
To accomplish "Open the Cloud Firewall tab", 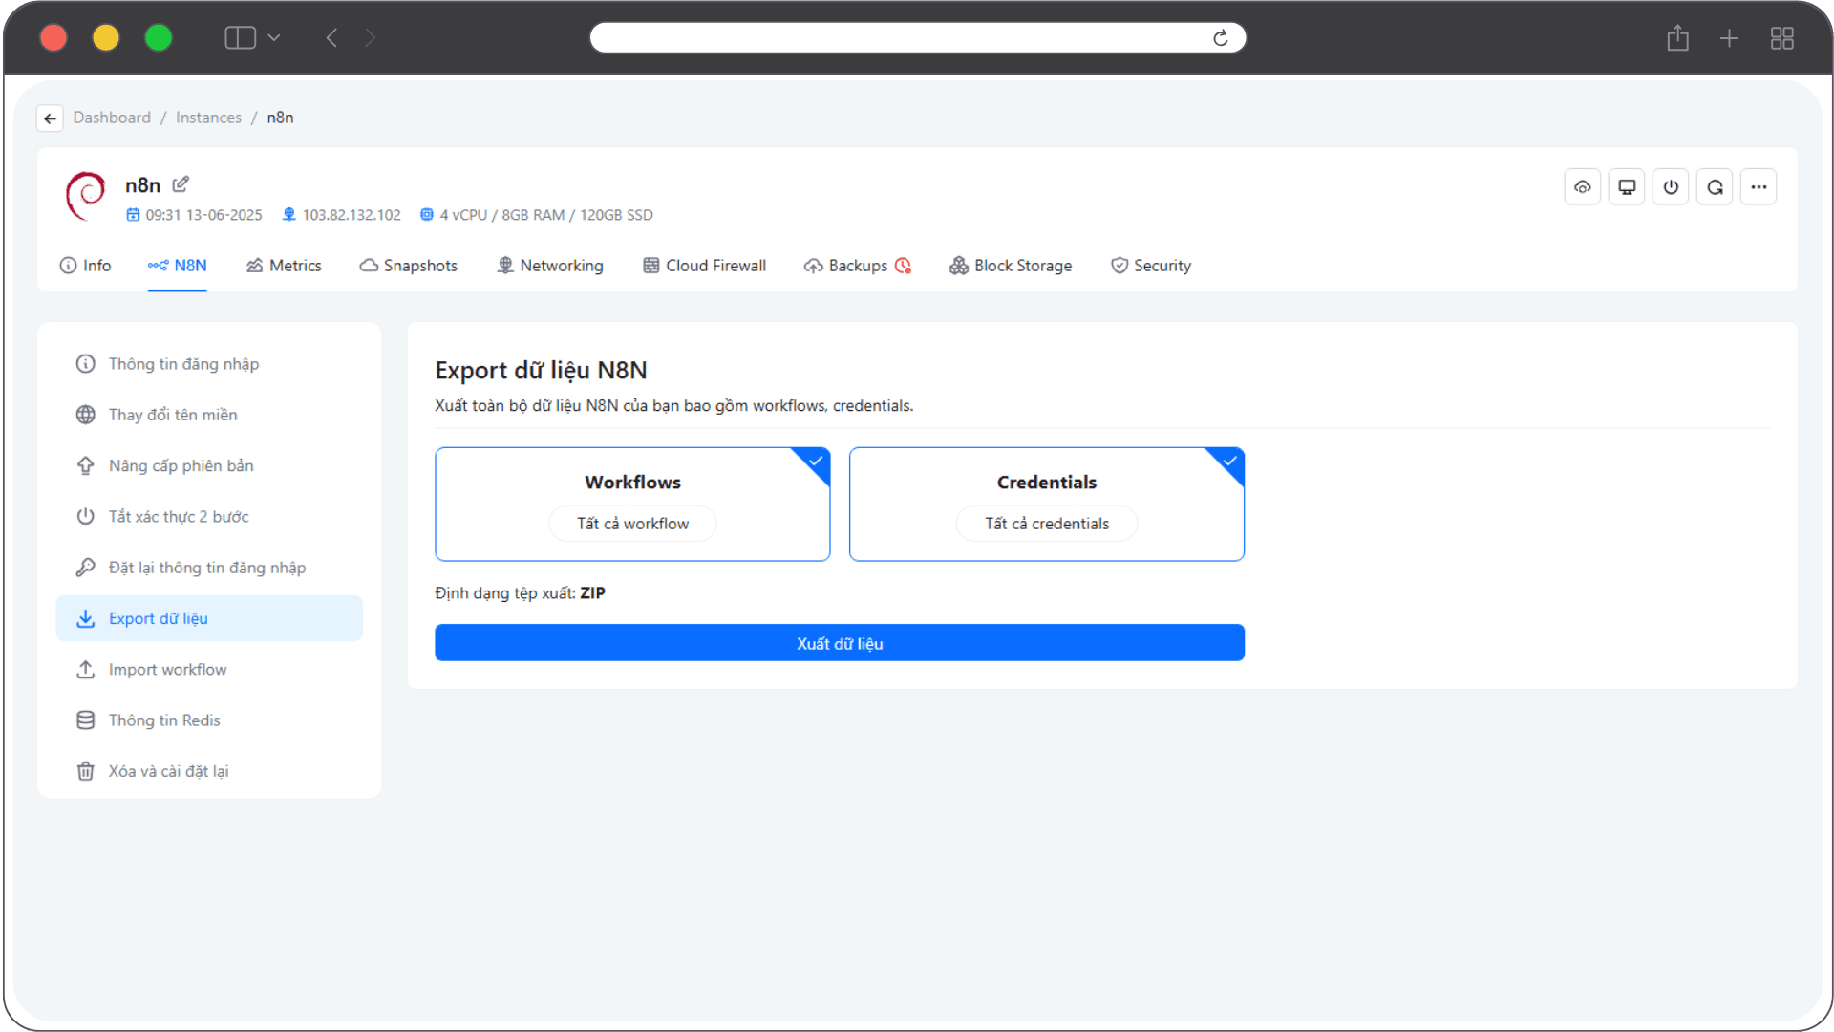I will point(704,266).
